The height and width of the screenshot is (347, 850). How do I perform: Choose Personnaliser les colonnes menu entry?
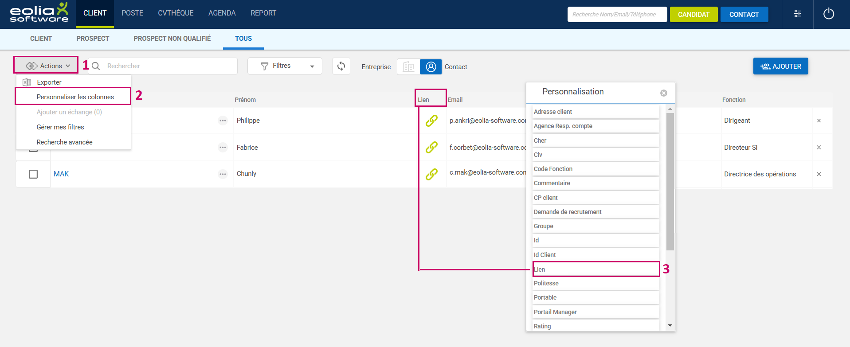pyautogui.click(x=75, y=97)
